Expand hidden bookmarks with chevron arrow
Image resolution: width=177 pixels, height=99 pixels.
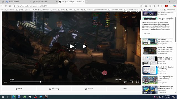pyautogui.click(x=160, y=10)
